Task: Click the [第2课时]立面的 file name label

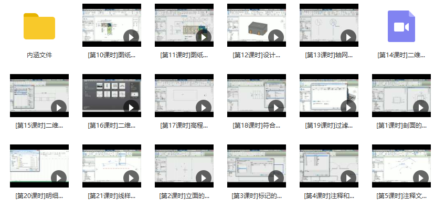Action: coord(184,196)
